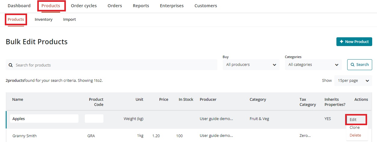Select Clone from the actions menu
The image size is (377, 142).
click(x=355, y=128)
